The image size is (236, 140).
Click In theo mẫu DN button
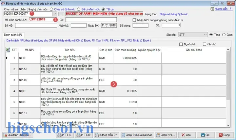[x=107, y=135]
